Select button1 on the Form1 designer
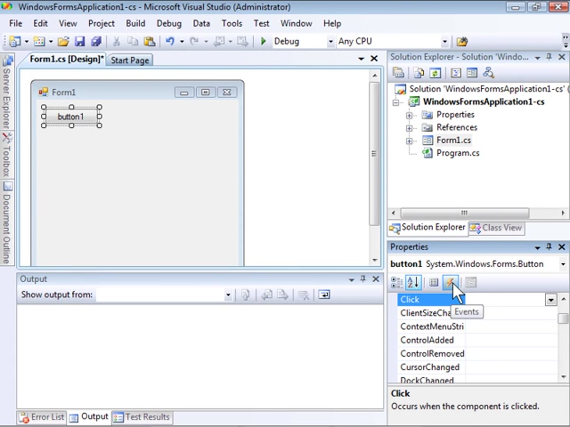Screen dimensions: 570x427 click(x=72, y=117)
